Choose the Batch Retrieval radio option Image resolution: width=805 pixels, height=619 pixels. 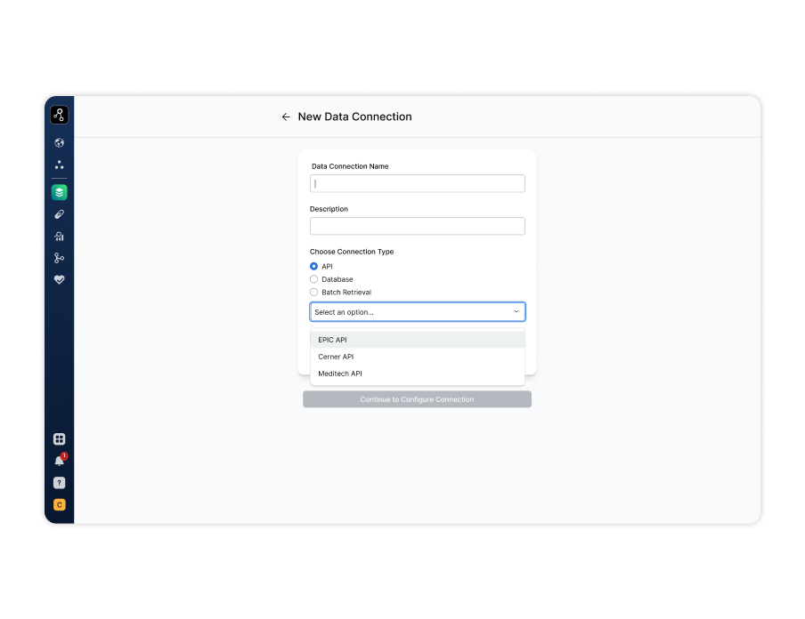(313, 292)
